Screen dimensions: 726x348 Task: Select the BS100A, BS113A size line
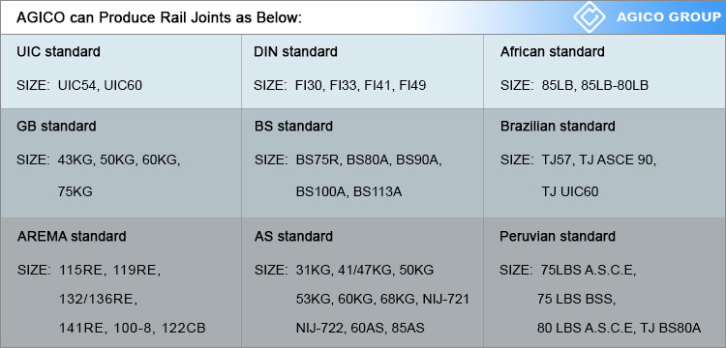click(348, 191)
